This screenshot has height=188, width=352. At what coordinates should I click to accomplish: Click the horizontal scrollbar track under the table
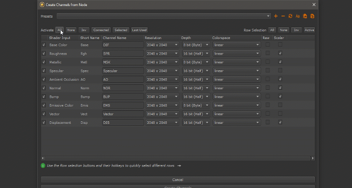pyautogui.click(x=178, y=158)
